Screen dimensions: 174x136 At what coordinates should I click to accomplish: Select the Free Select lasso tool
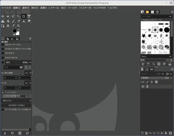[x=13, y=17]
